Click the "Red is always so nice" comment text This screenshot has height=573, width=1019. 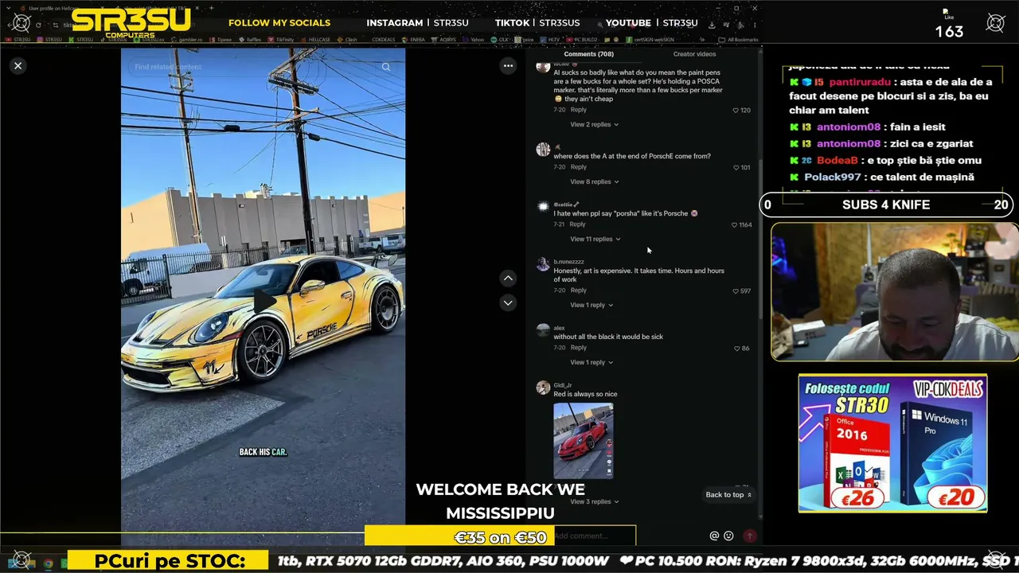click(x=585, y=394)
